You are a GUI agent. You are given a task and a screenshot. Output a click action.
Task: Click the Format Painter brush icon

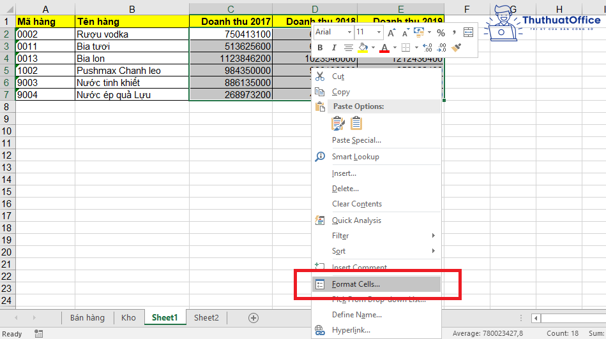457,48
